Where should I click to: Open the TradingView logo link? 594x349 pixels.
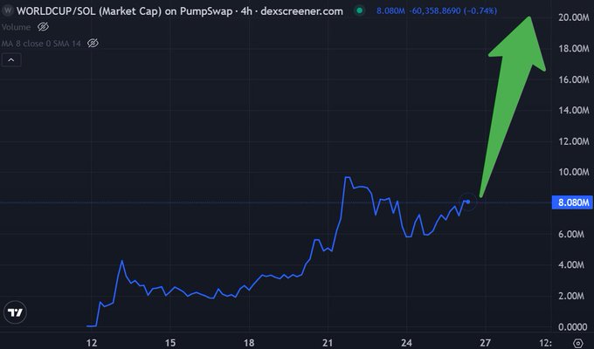15,312
